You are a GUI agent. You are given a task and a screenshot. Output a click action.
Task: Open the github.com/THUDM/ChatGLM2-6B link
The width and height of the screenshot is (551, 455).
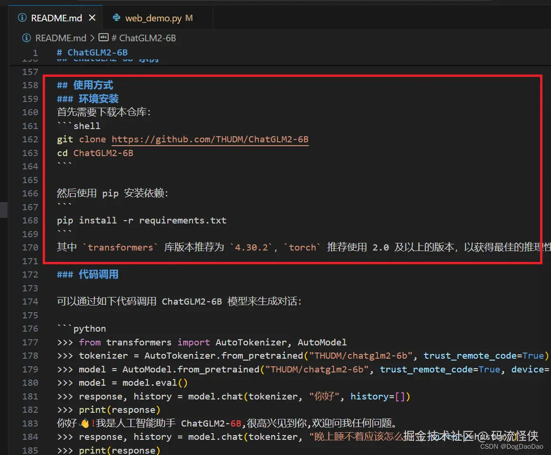point(210,139)
